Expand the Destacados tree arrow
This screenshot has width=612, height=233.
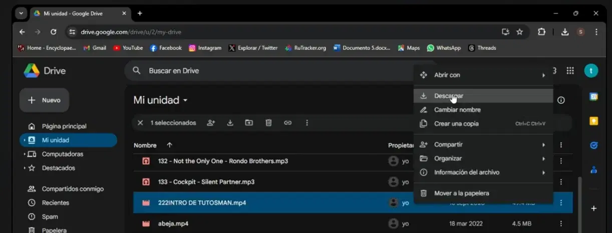point(24,168)
